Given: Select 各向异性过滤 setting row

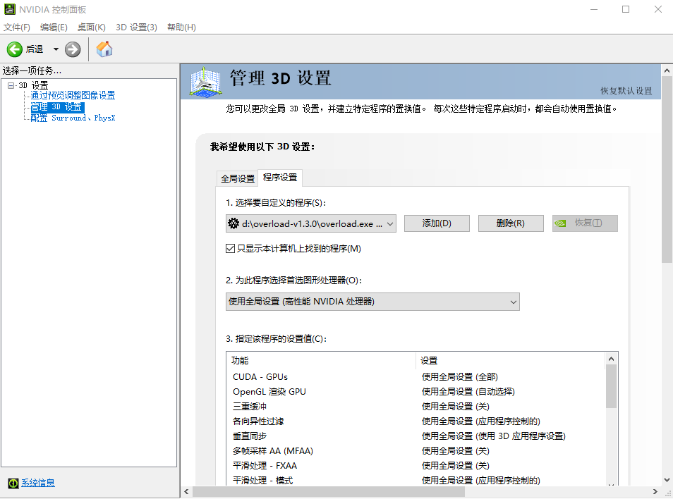Looking at the screenshot, I should 416,421.
